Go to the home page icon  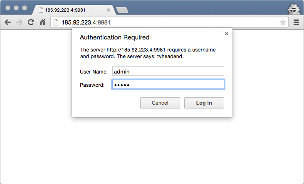click(43, 22)
